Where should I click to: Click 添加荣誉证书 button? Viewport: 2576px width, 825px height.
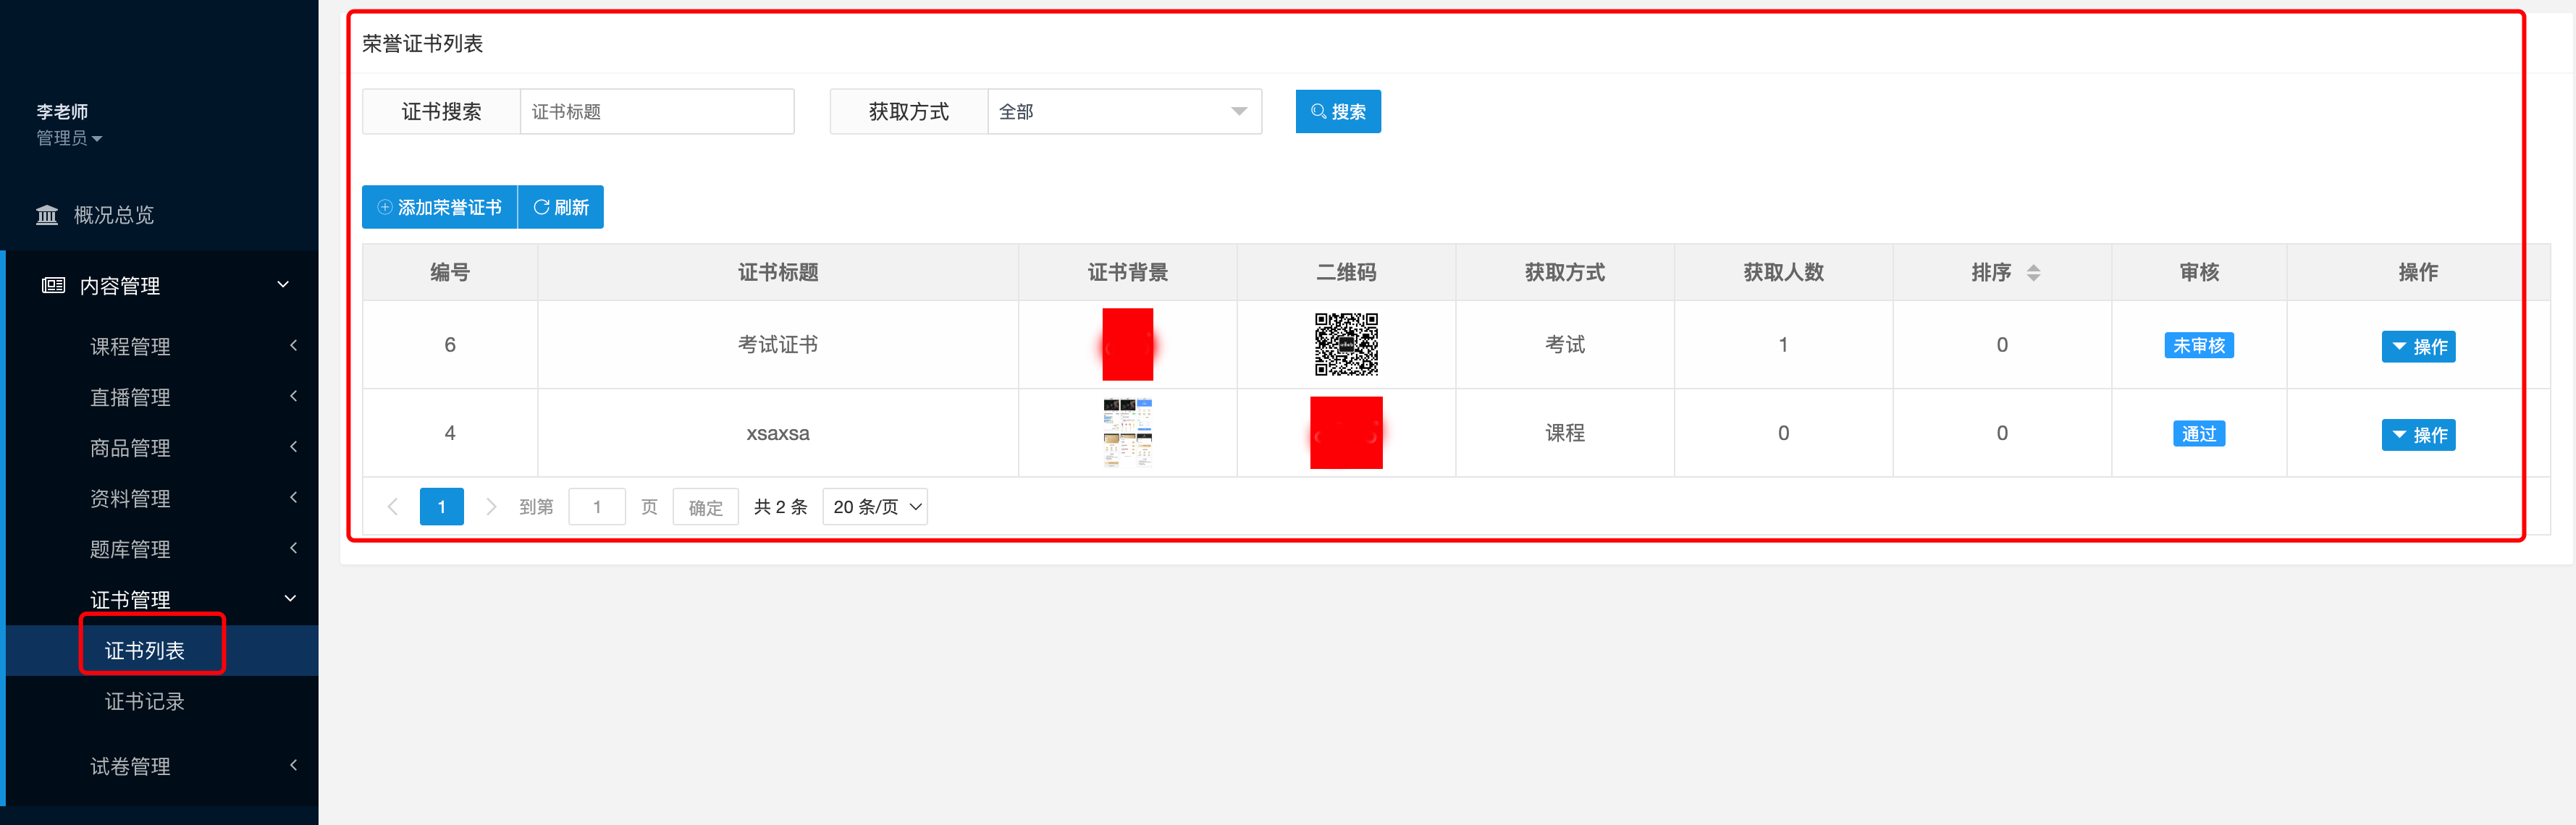tap(439, 207)
